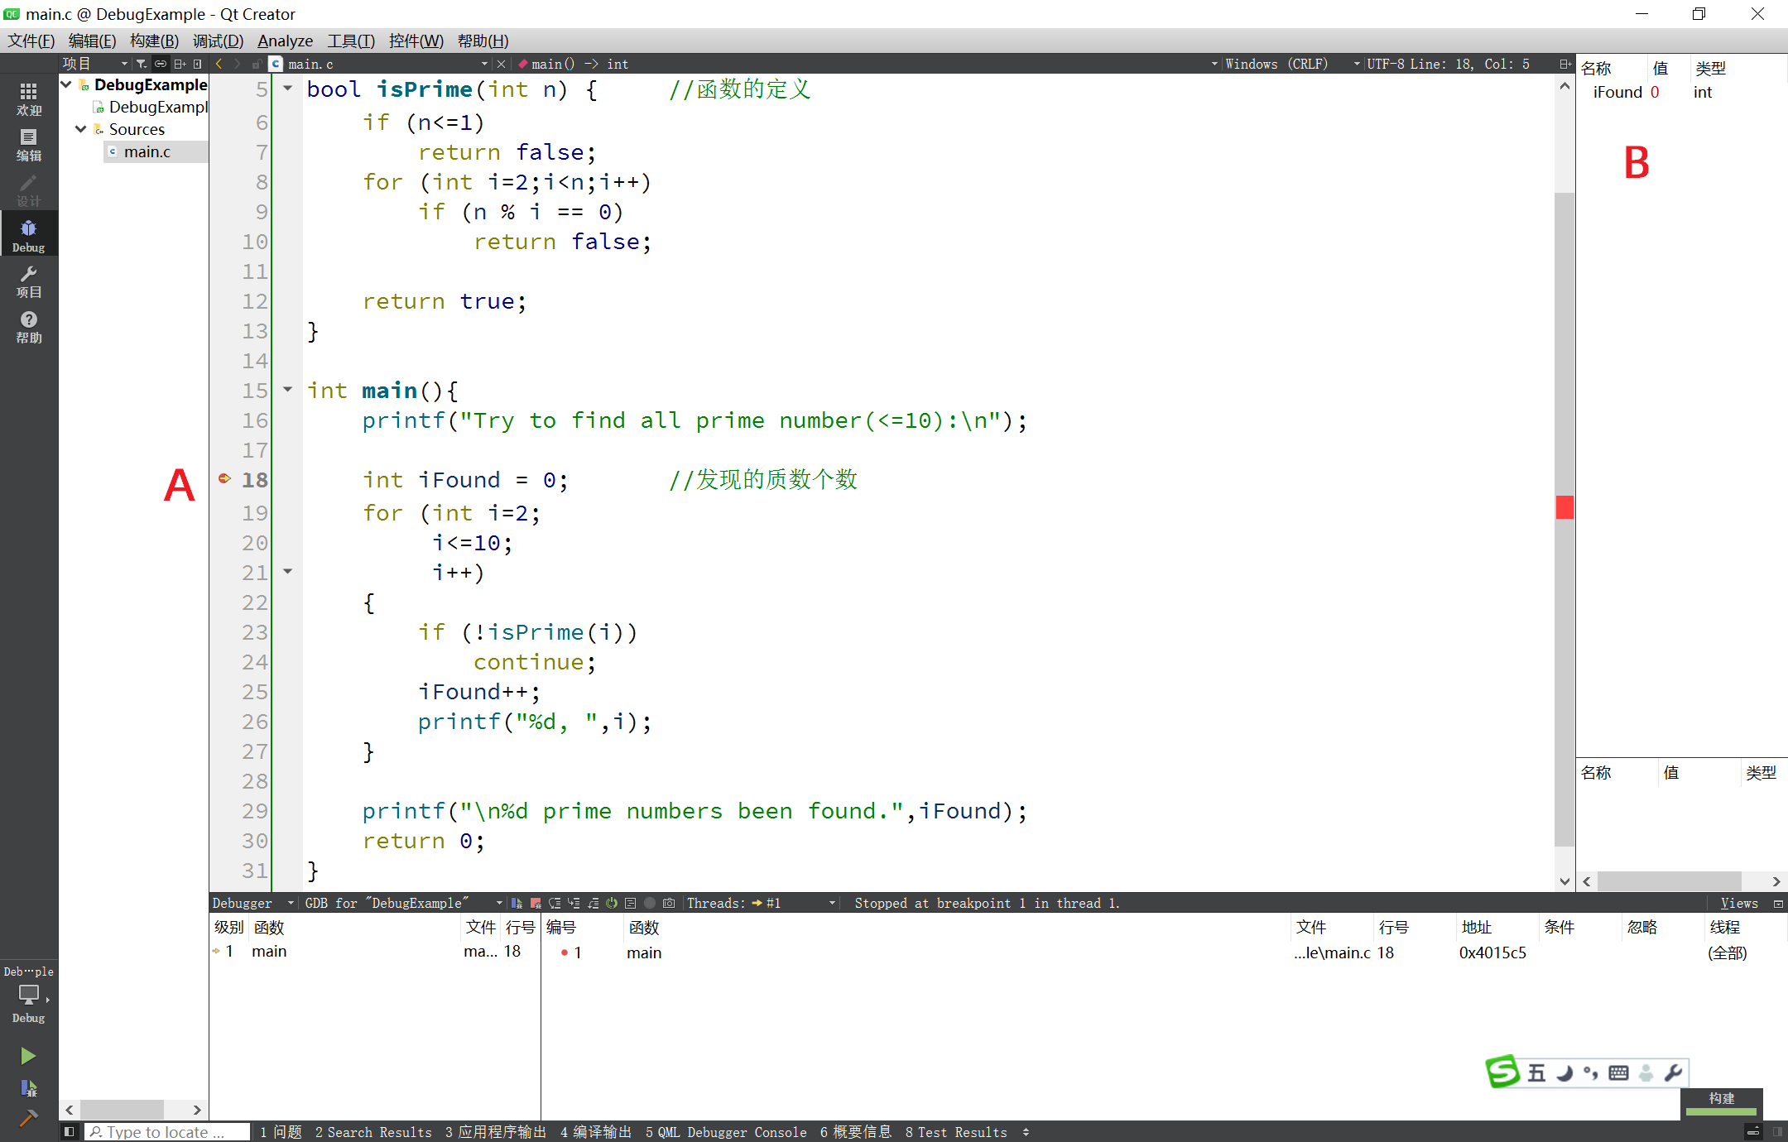This screenshot has height=1142, width=1788.
Task: Click the Step Over icon
Action: point(555,903)
